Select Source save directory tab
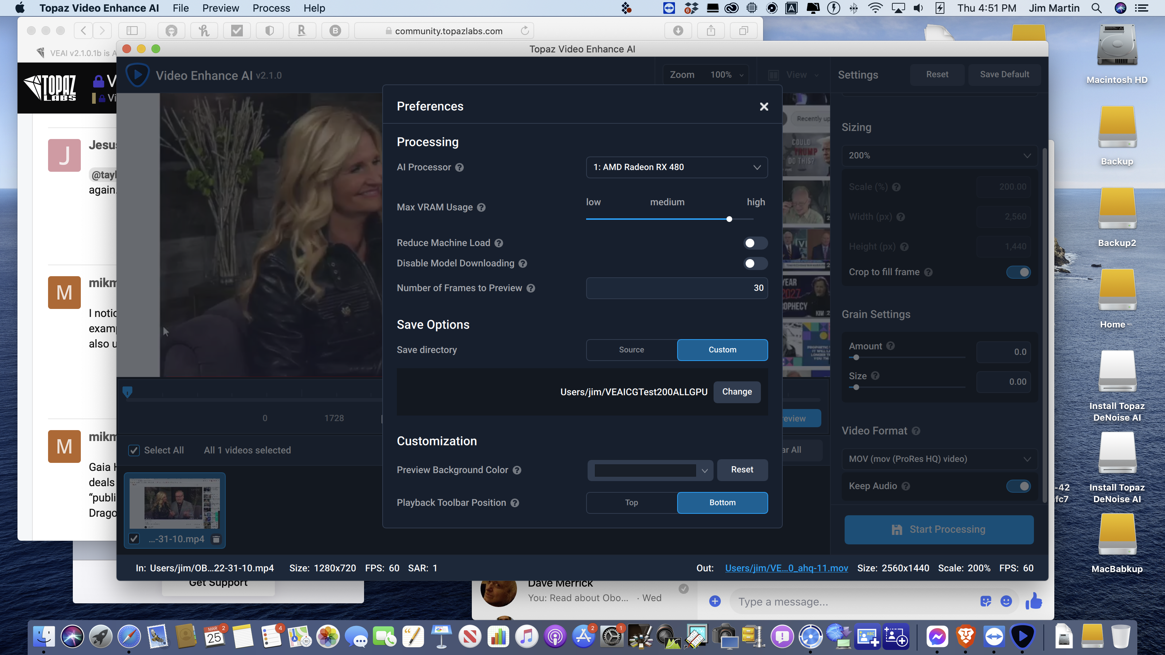Screen dimensions: 1165x655 tap(631, 350)
